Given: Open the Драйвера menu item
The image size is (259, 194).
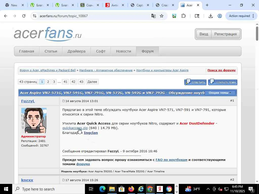Looking at the screenshot, I should coord(76,51).
